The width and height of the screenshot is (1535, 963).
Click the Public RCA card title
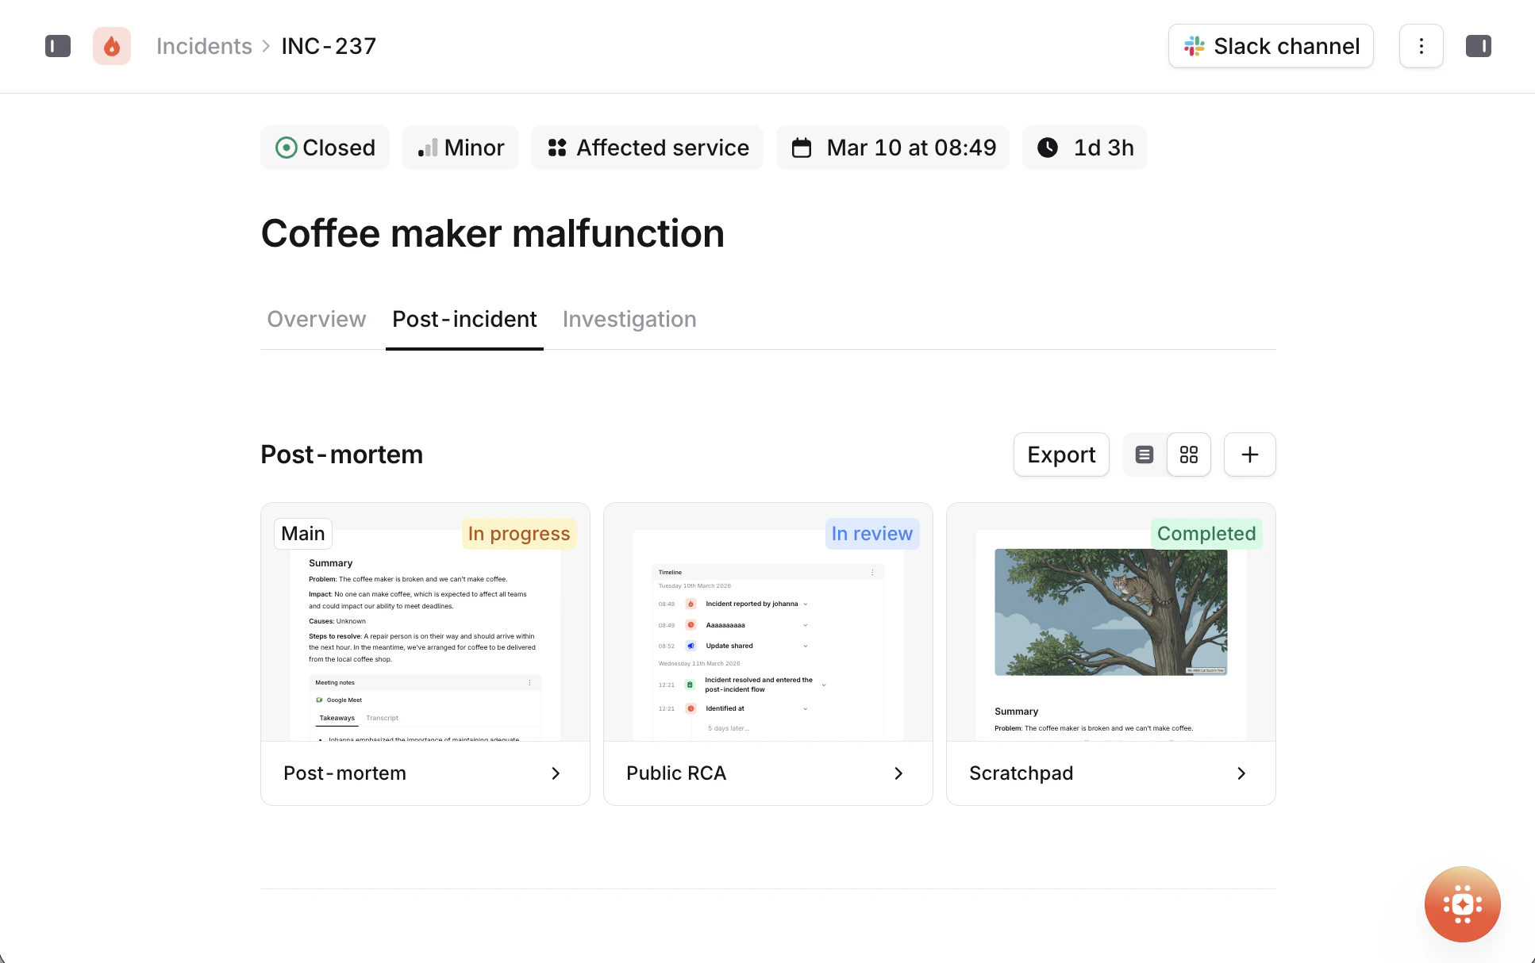pos(676,773)
